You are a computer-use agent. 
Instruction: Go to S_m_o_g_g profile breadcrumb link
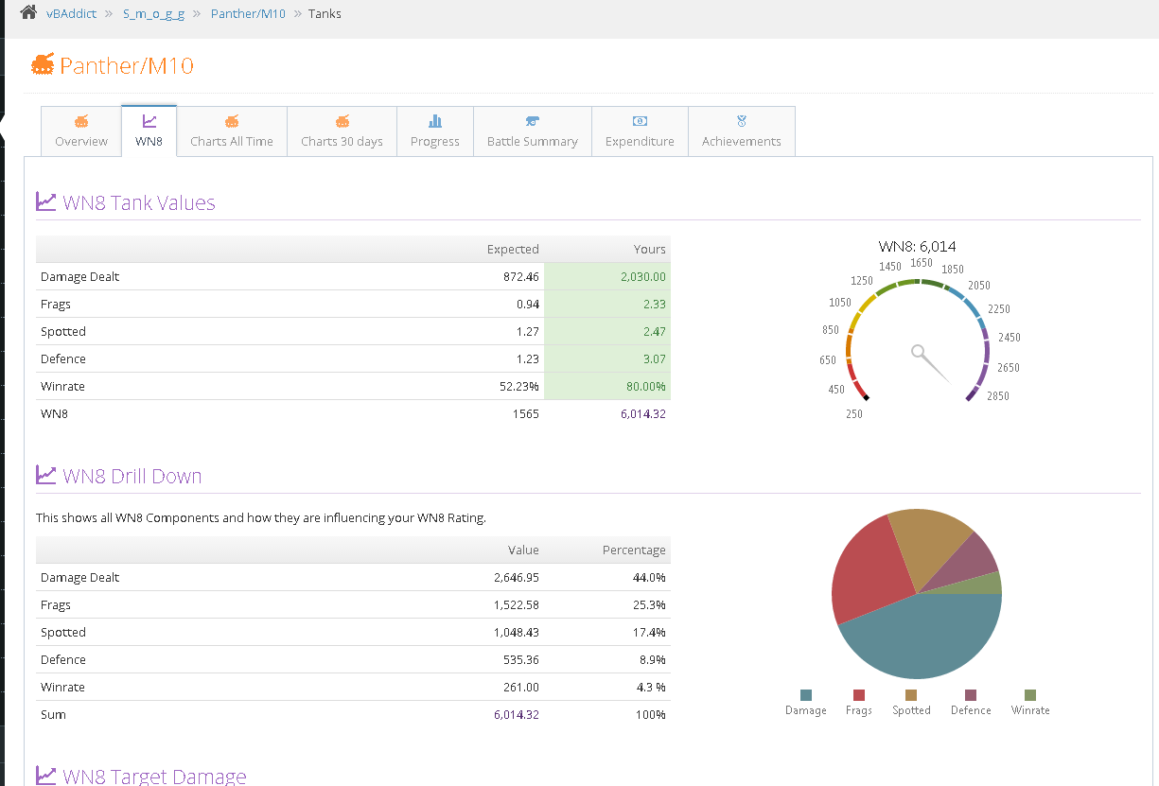(x=153, y=14)
